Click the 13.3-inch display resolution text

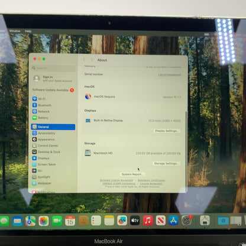164,121
